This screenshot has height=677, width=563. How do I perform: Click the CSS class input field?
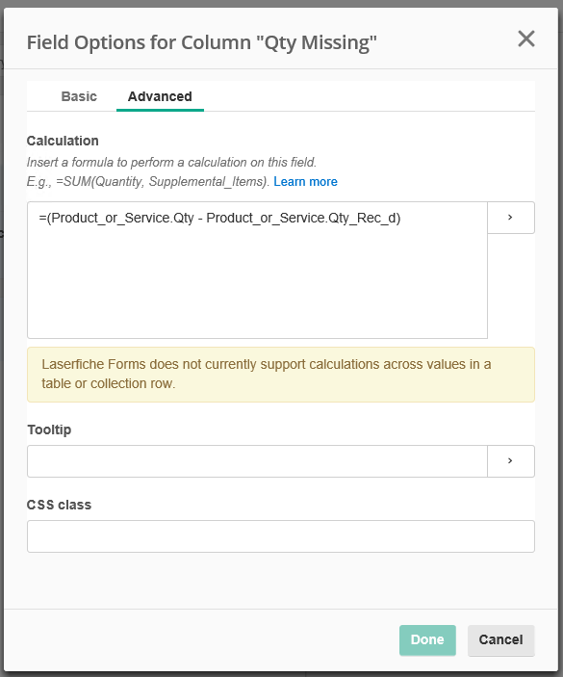[x=281, y=536]
